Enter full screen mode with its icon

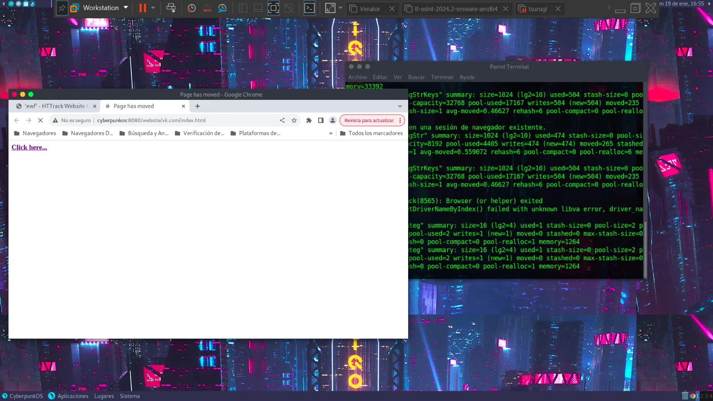click(x=274, y=8)
